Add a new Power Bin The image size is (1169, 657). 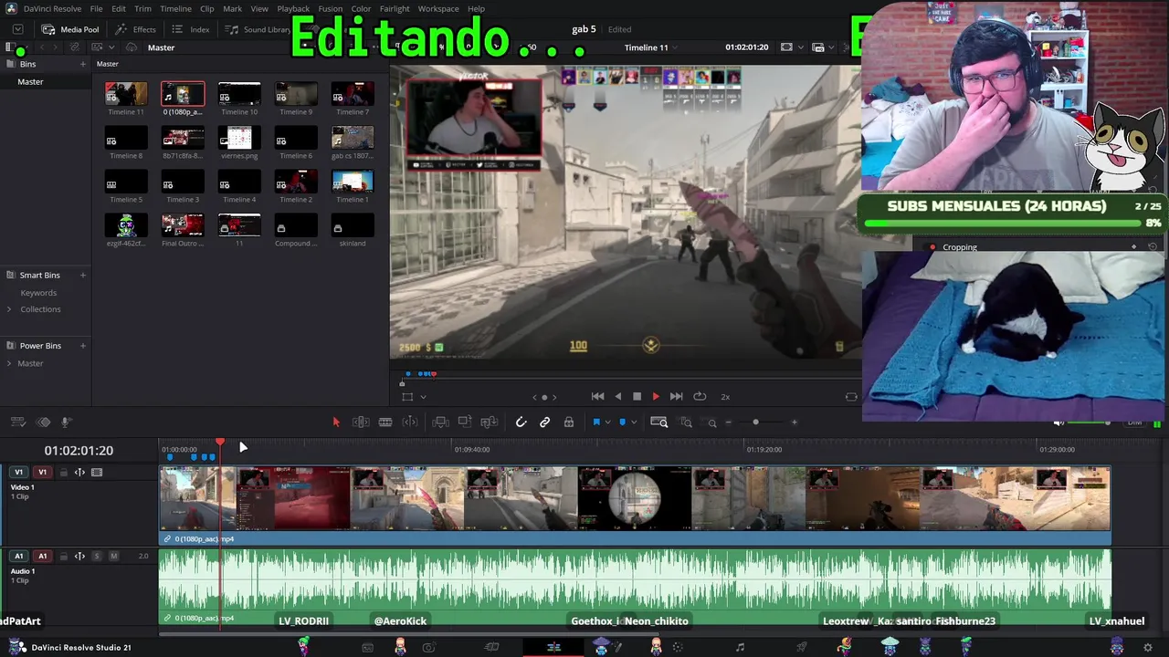(83, 346)
